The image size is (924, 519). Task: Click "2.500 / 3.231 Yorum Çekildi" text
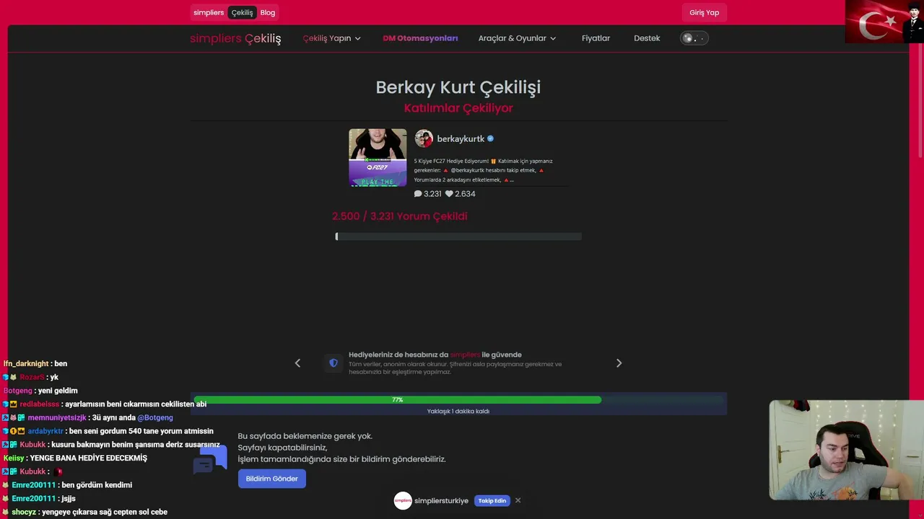click(400, 216)
